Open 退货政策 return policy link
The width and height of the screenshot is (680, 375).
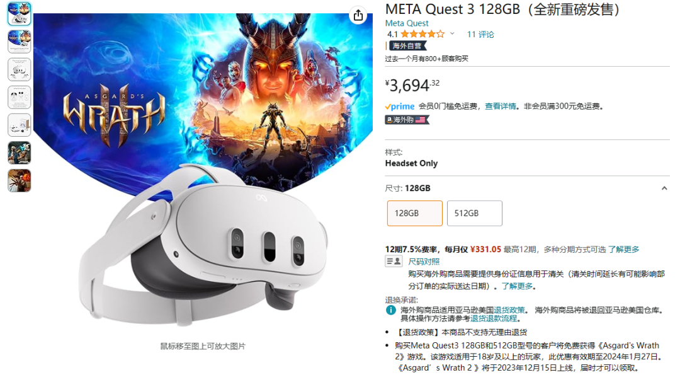[x=509, y=310]
